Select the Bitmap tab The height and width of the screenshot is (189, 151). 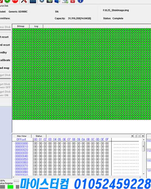(21, 26)
